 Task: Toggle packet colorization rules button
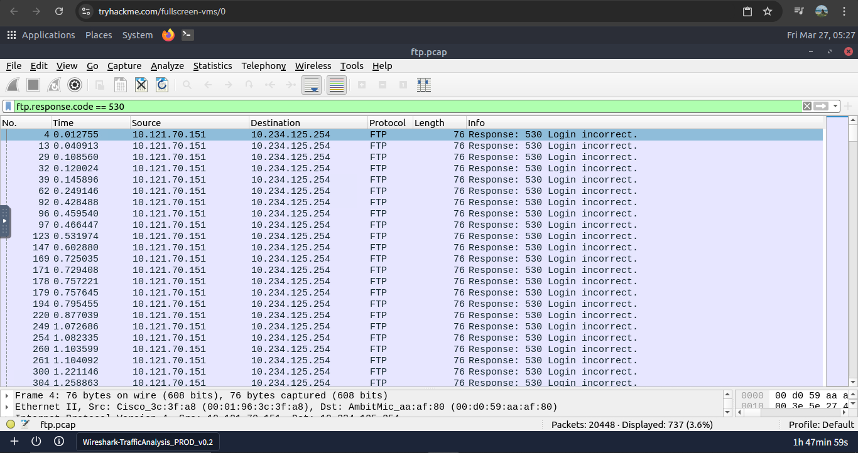[337, 85]
